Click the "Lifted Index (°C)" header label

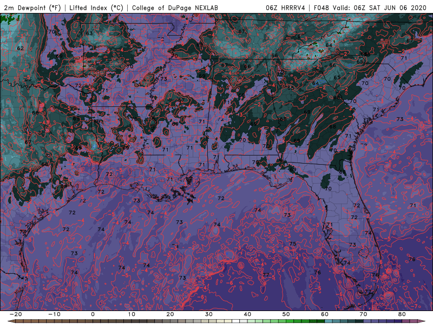point(96,8)
